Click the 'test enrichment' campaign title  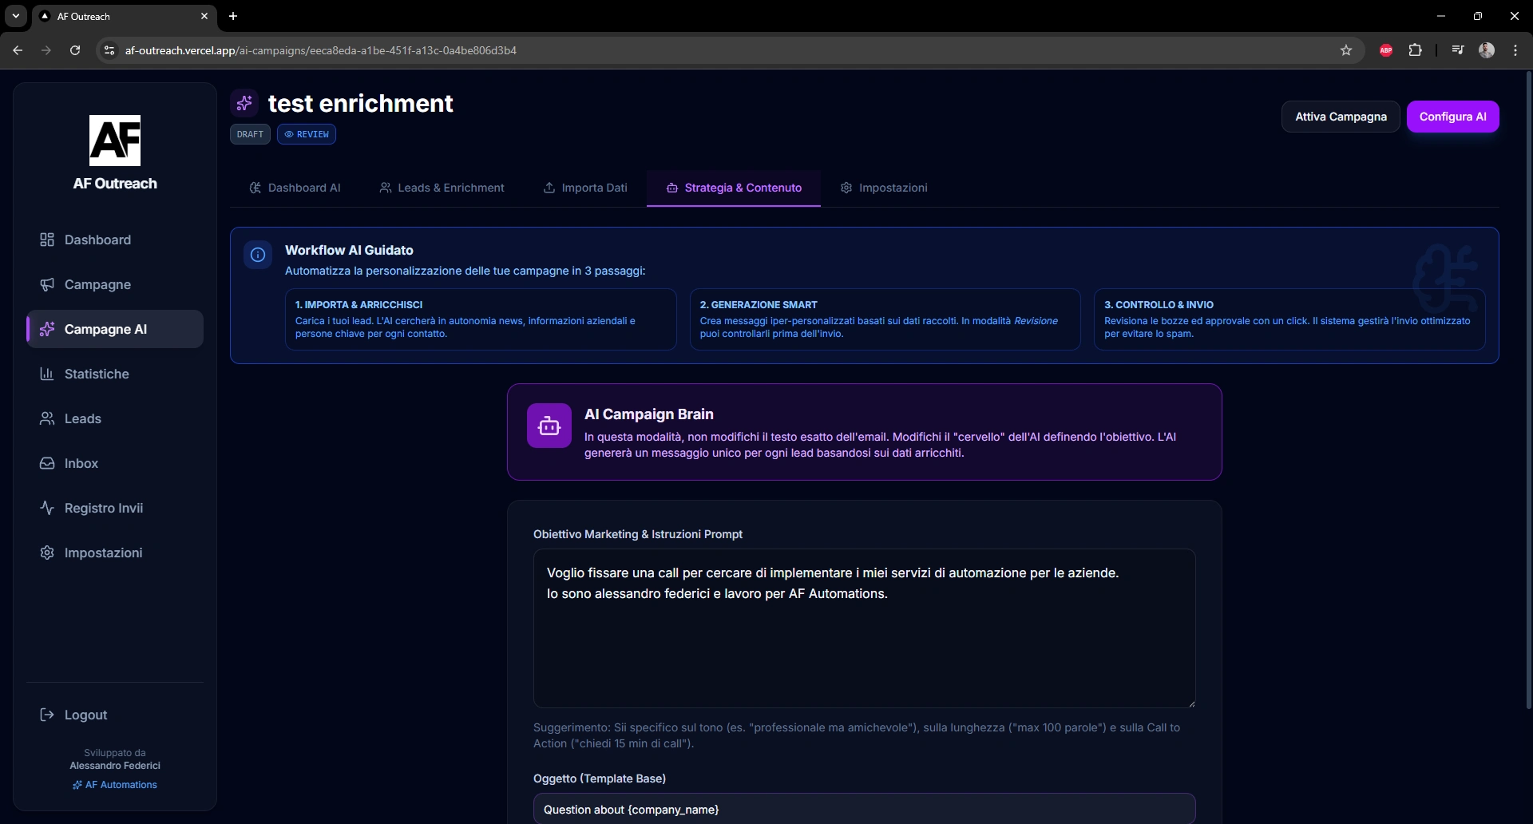click(x=360, y=103)
